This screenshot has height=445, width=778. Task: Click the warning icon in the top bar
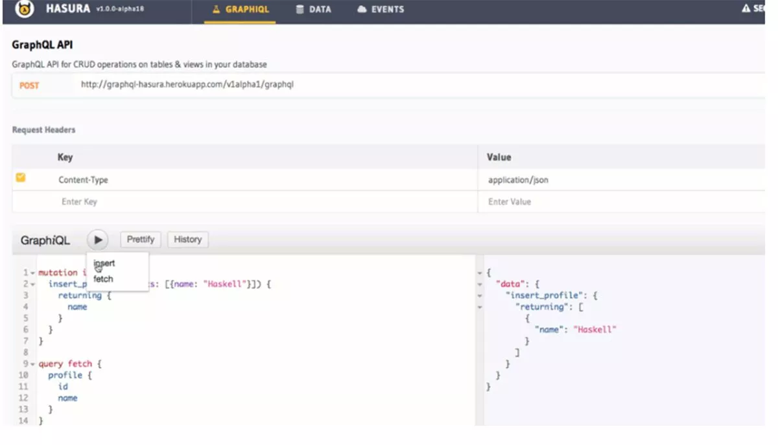[x=746, y=9]
